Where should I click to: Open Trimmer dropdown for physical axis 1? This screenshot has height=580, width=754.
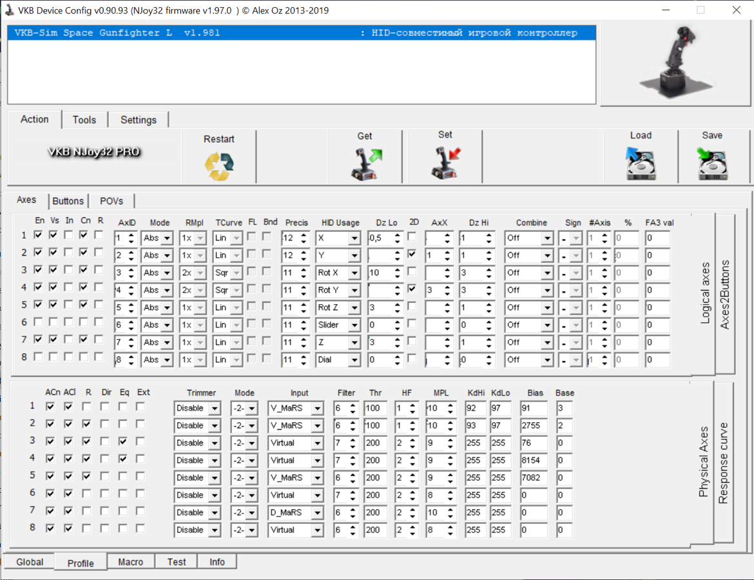[x=215, y=409]
